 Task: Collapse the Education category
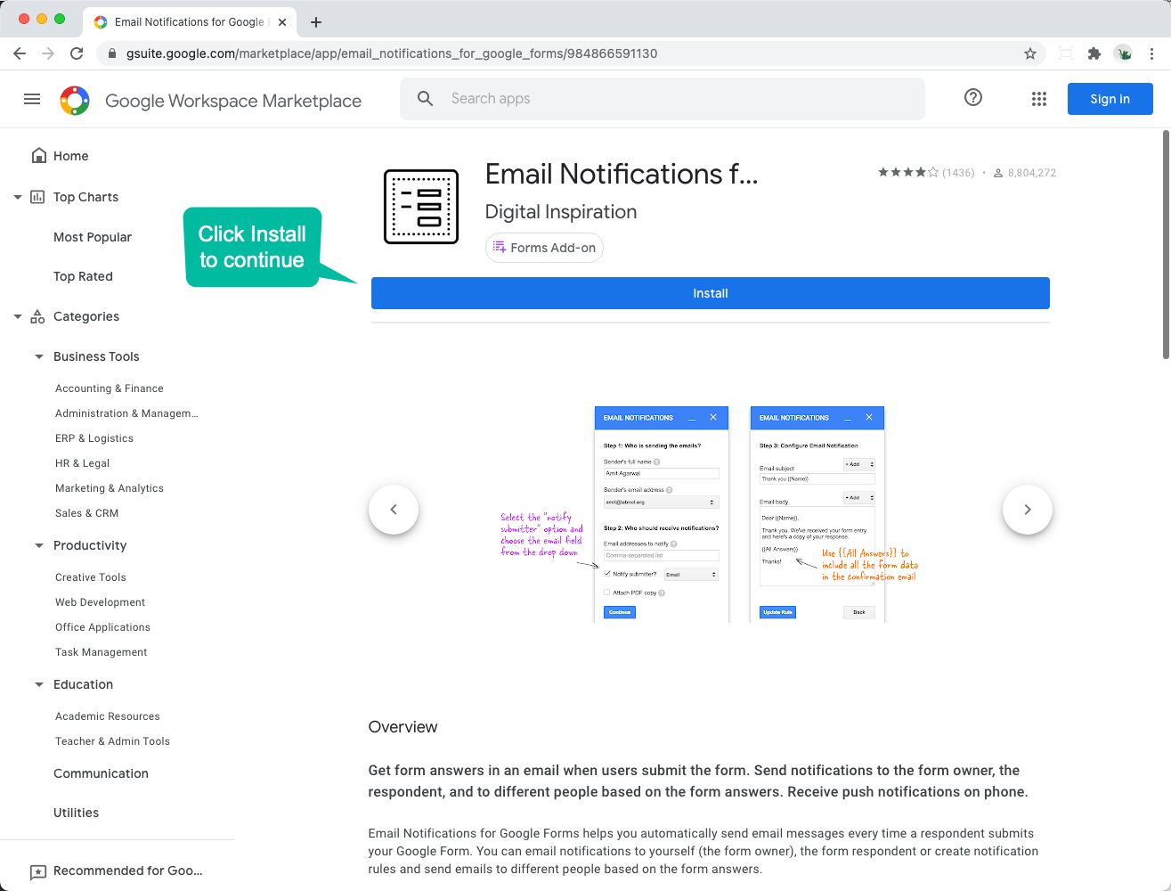click(38, 684)
